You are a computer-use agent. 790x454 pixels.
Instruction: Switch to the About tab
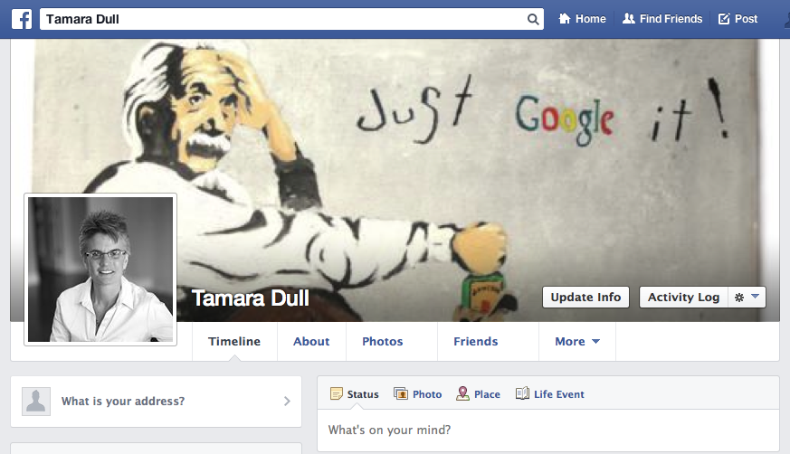click(x=311, y=342)
